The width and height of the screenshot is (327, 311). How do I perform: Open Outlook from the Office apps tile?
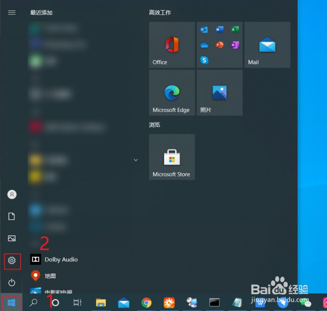(x=204, y=29)
